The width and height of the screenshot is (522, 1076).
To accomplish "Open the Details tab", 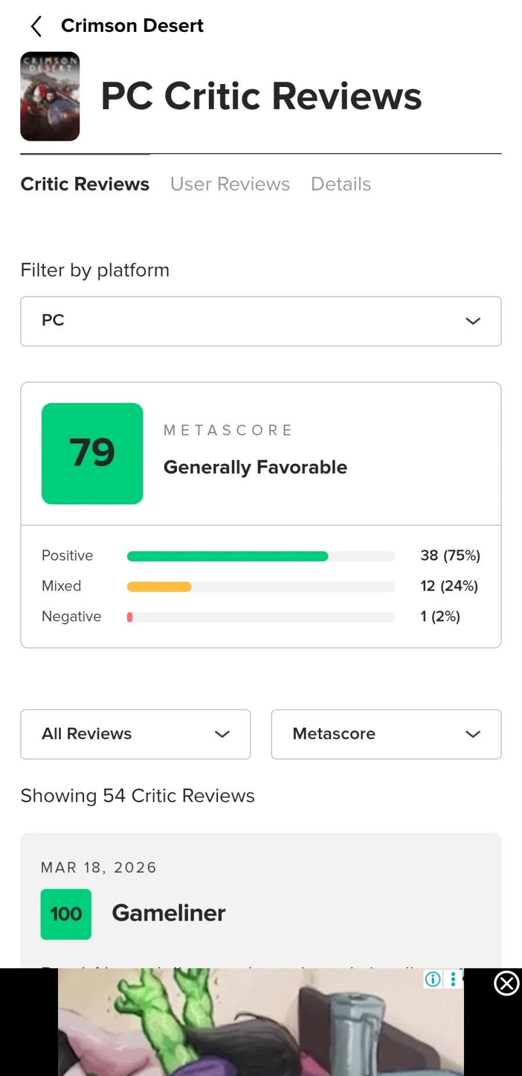I will tap(340, 184).
